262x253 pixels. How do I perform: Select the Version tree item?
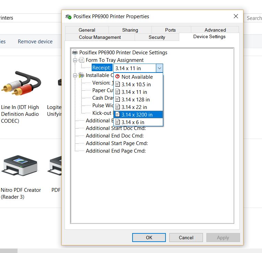tap(103, 83)
